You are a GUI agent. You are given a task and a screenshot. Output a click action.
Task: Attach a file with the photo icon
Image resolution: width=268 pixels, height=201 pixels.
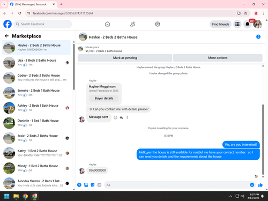point(86,185)
